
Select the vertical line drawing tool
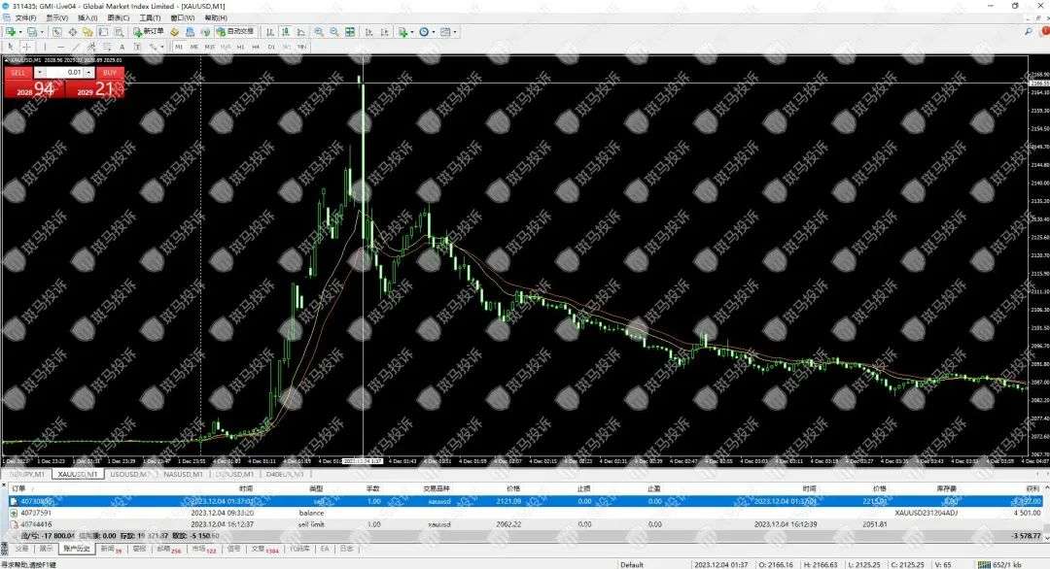coord(45,47)
